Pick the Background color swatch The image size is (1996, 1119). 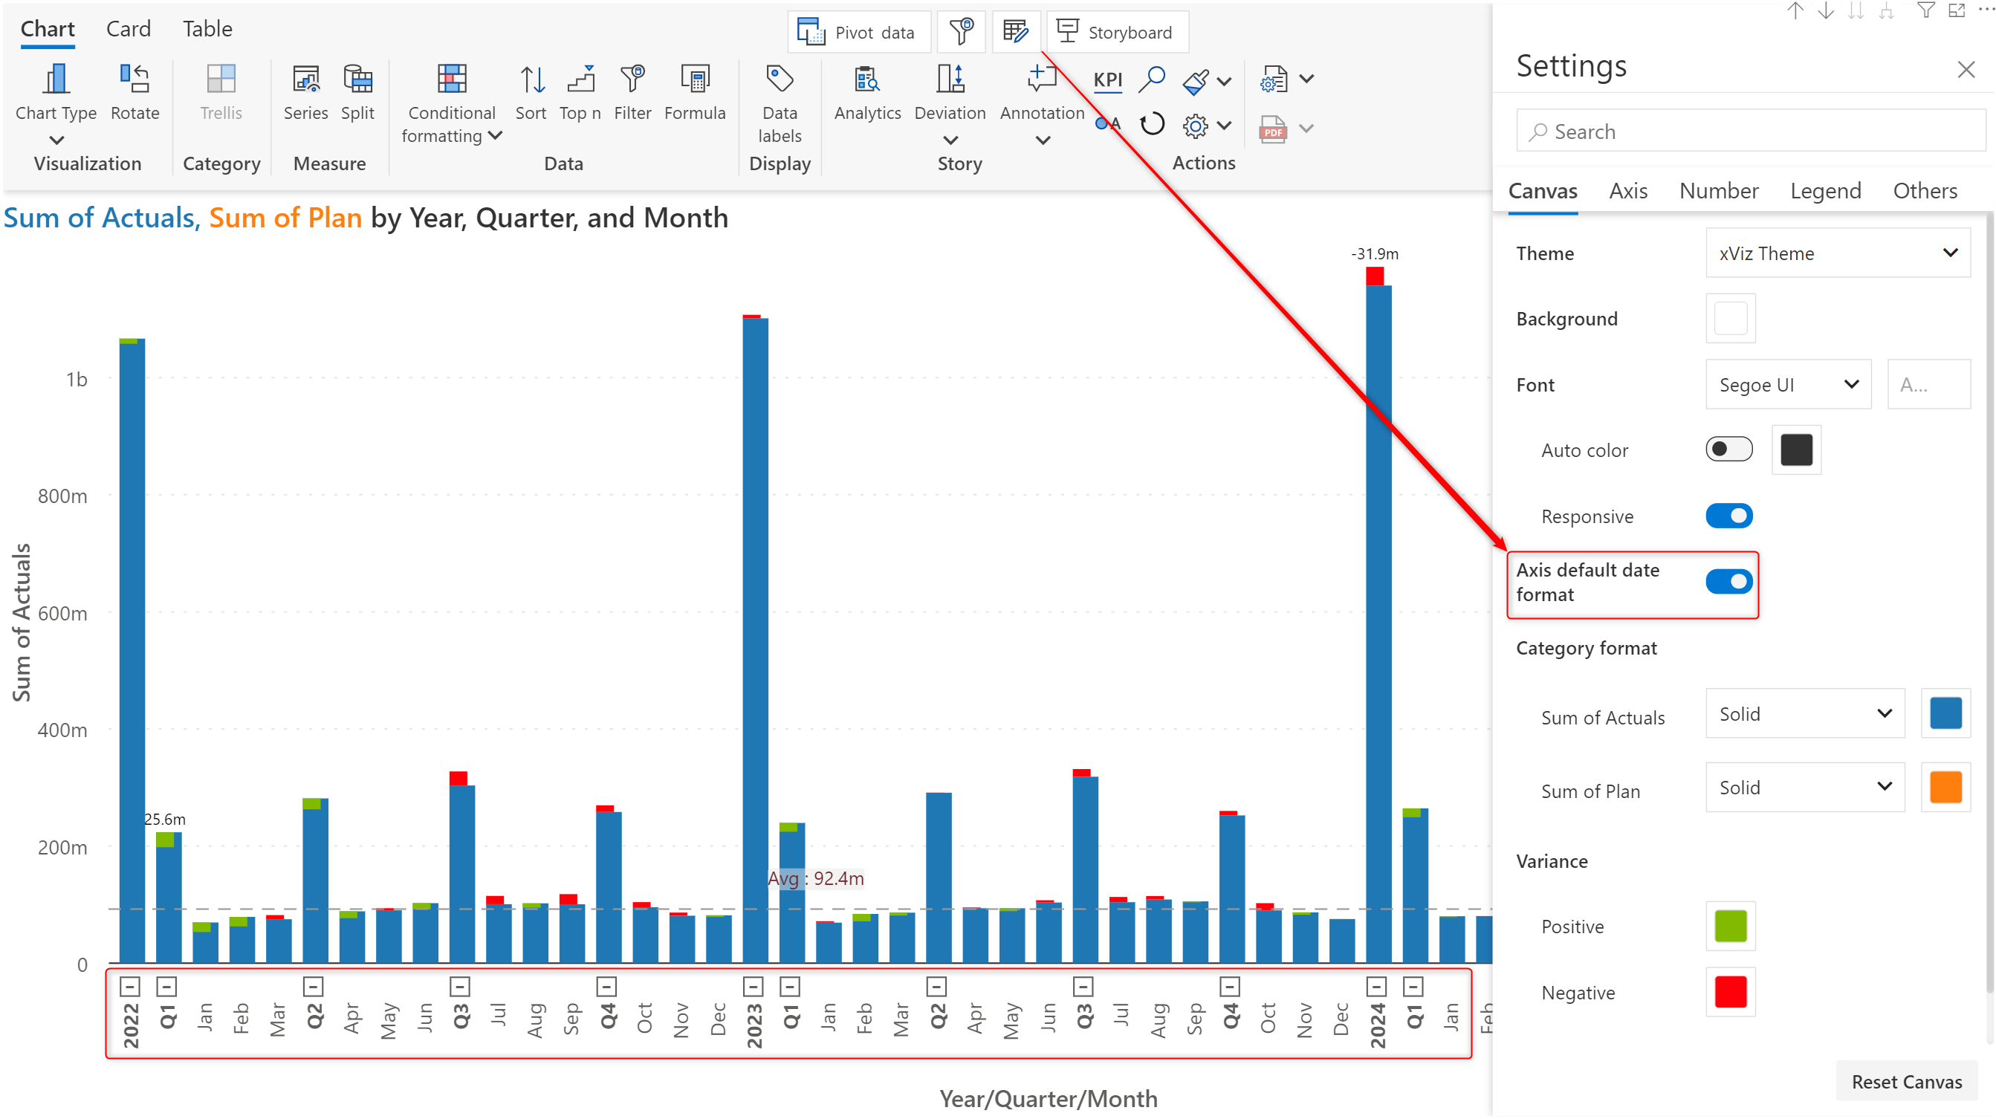pyautogui.click(x=1730, y=319)
